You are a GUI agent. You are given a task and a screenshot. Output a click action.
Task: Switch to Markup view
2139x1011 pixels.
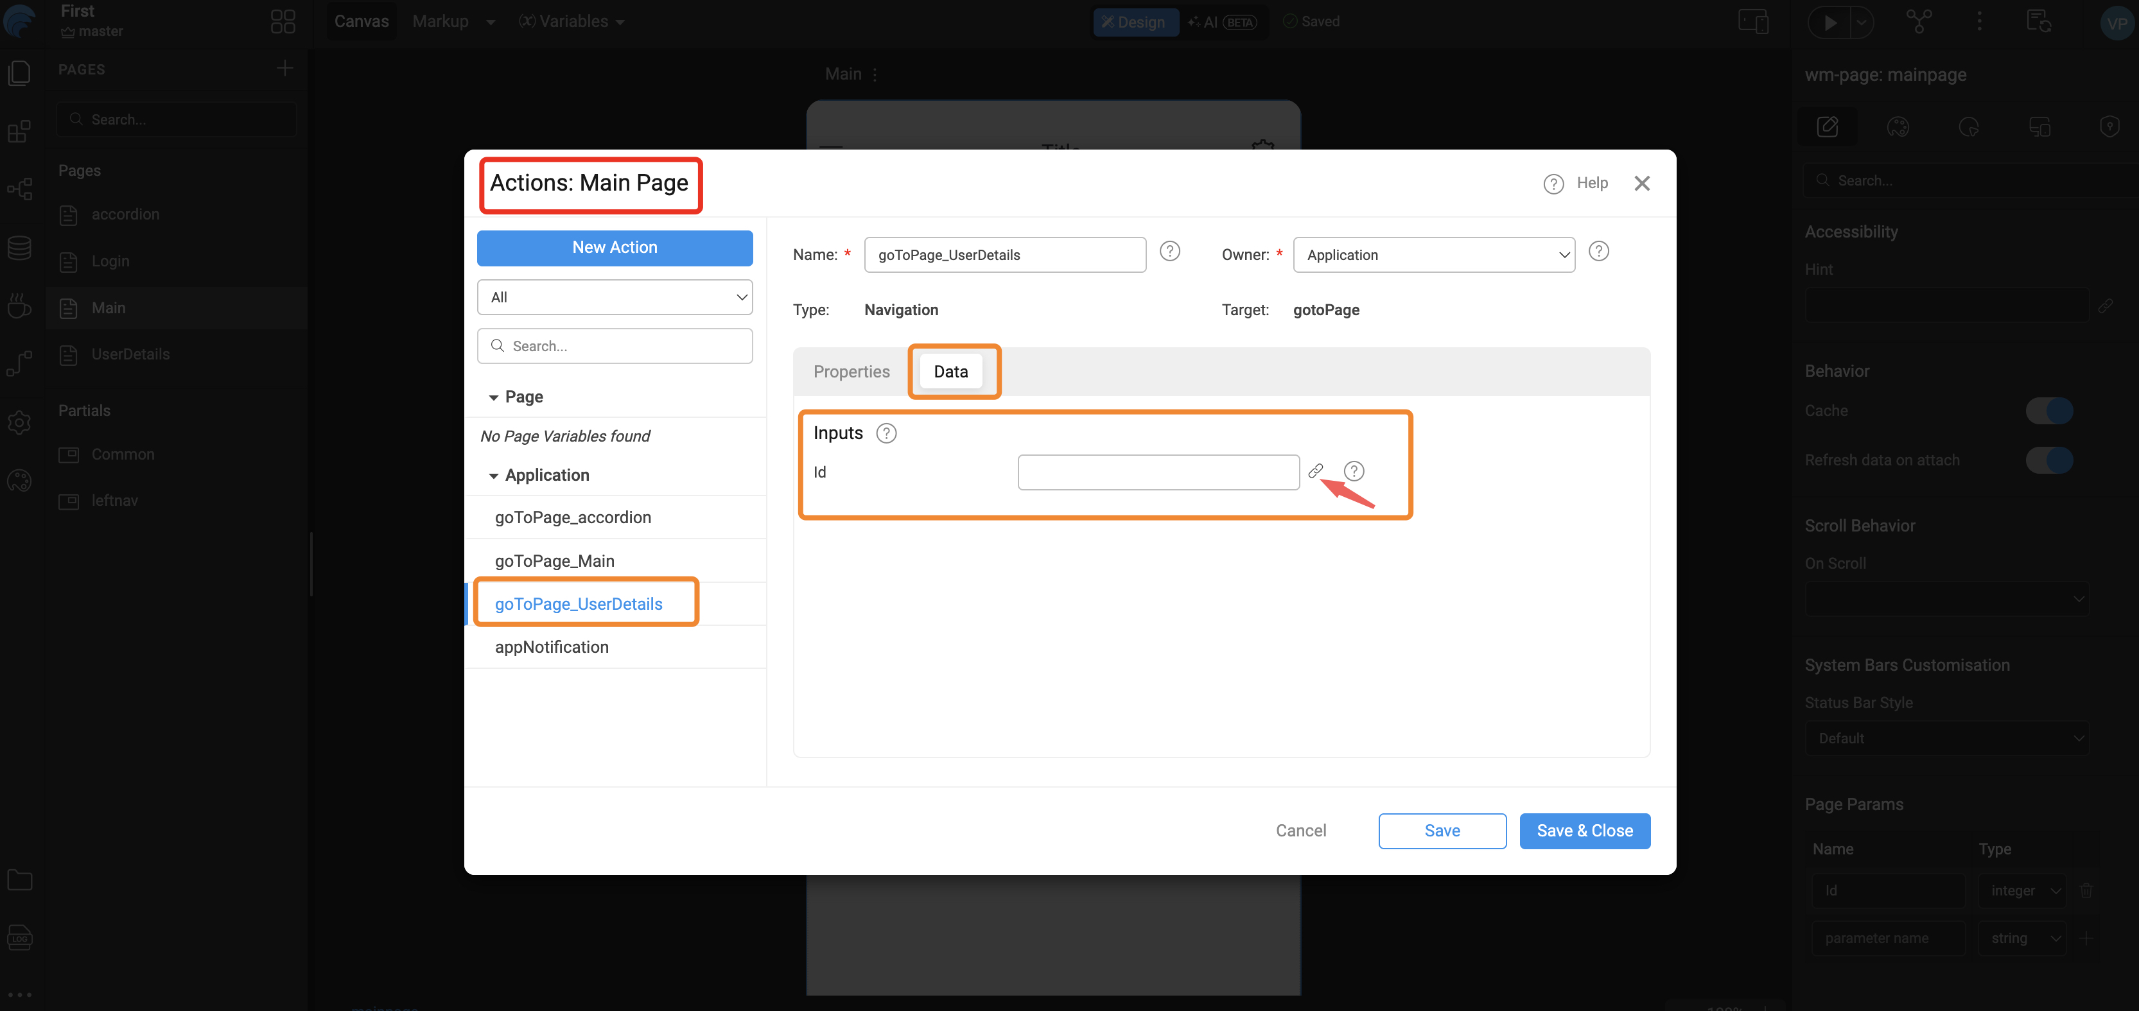point(441,22)
